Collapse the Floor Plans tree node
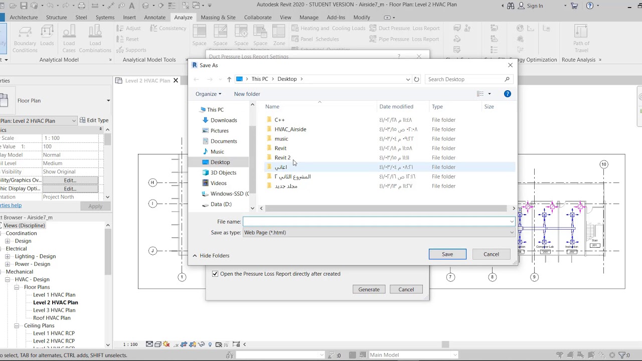This screenshot has height=361, width=642. tap(17, 287)
